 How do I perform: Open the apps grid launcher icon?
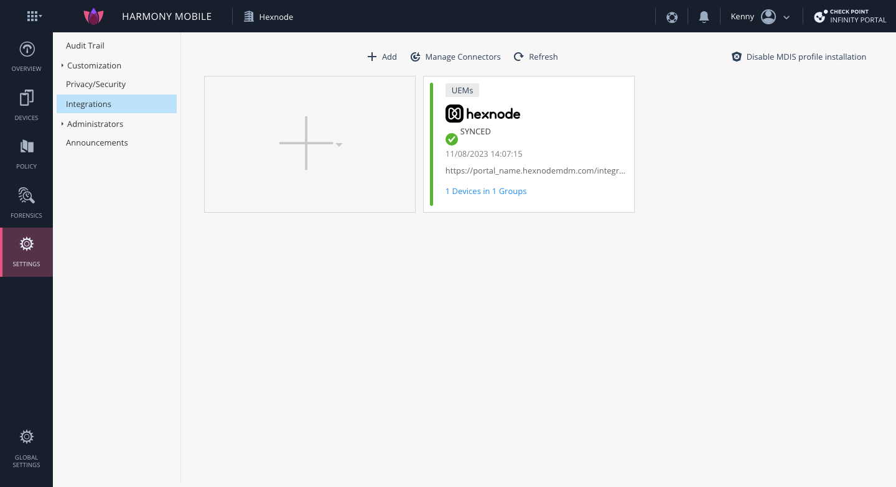33,17
